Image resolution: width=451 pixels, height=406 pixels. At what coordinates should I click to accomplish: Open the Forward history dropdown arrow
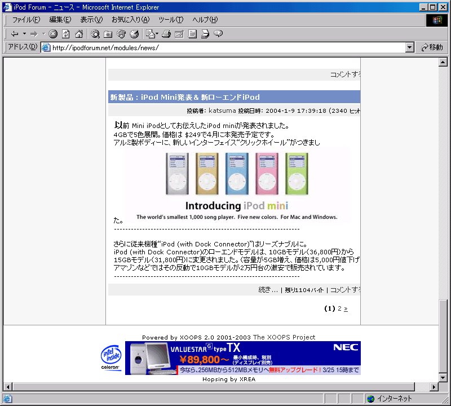coord(44,34)
